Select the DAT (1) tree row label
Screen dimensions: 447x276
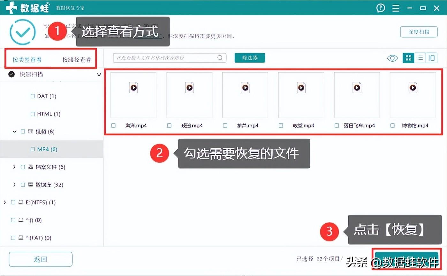[47, 96]
